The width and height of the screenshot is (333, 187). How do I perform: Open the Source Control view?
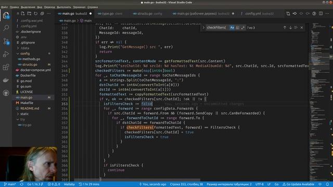[6, 41]
